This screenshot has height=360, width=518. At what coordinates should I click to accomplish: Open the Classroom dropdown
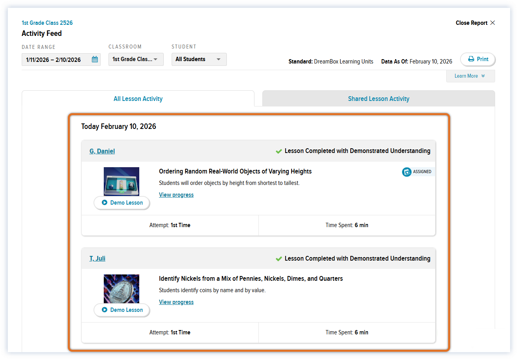(136, 60)
